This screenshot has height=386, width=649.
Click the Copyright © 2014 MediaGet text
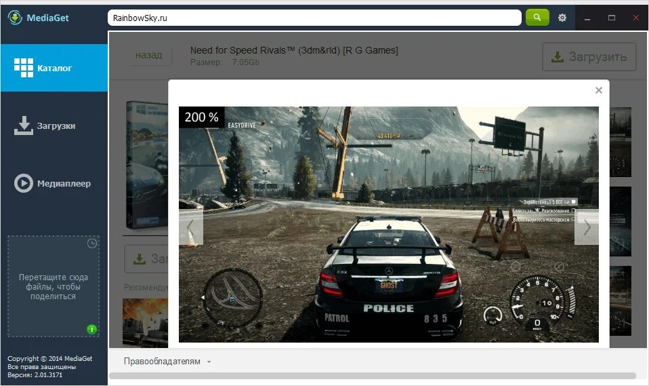49,359
